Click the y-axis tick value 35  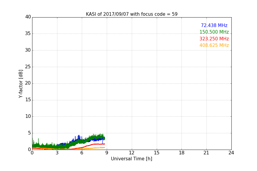tap(28, 34)
